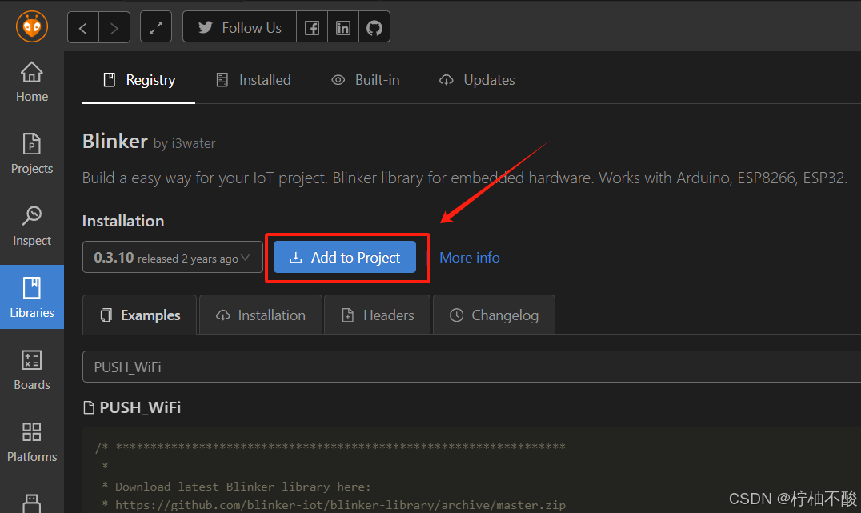
Task: Open the 0.3.10 version dropdown
Action: coord(172,257)
